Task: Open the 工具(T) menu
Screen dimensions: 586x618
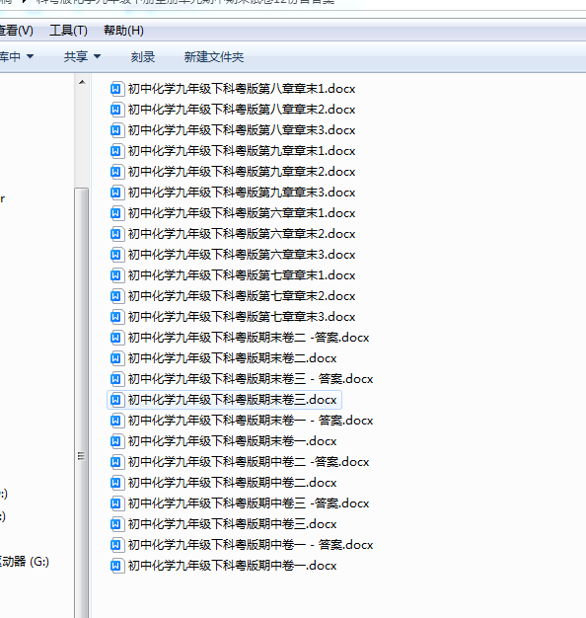Action: (x=68, y=31)
